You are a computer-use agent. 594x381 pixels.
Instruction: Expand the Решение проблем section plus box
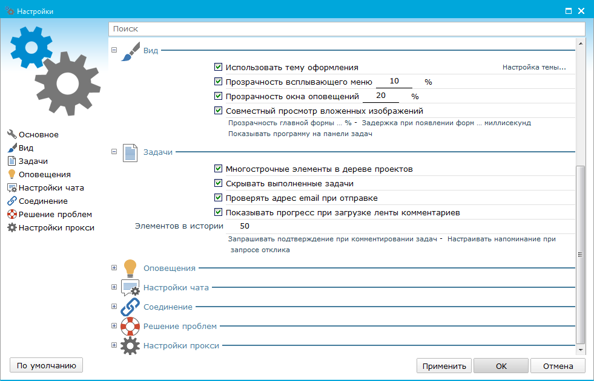coord(114,325)
